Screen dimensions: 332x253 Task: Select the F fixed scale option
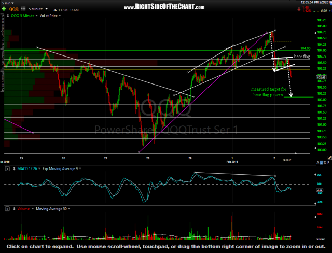(328, 163)
